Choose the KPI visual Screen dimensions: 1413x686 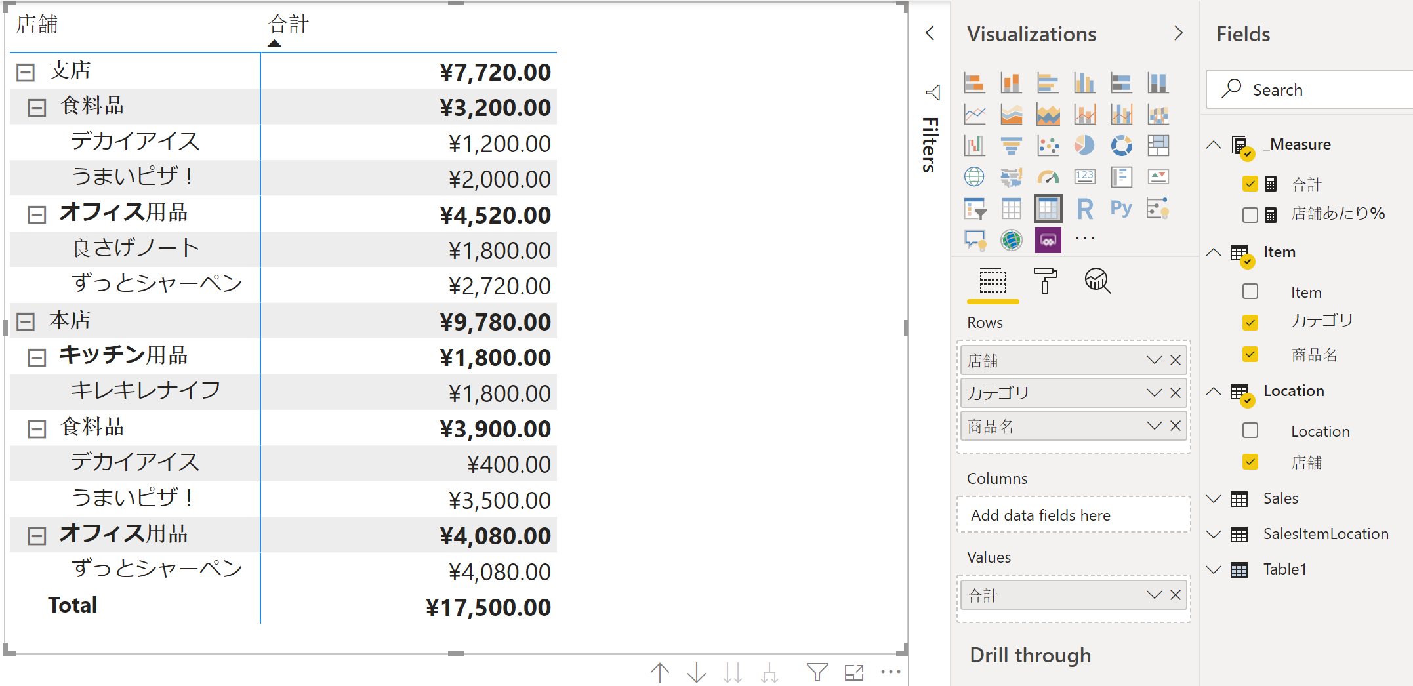1158,176
